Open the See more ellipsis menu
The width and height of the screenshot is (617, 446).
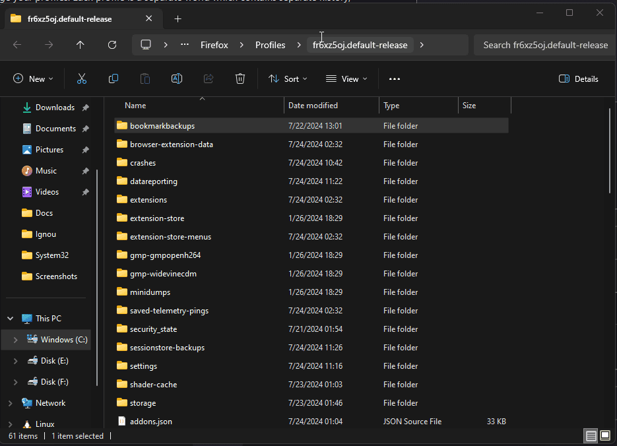coord(394,79)
